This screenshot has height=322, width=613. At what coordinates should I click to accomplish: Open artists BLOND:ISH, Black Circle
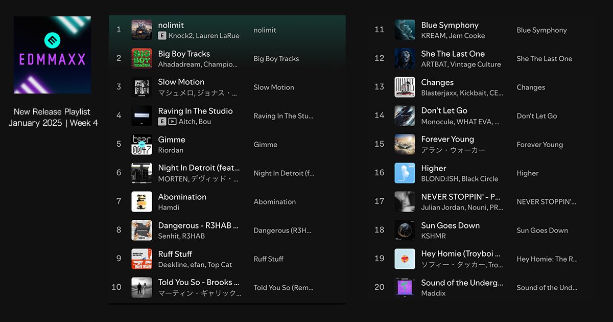click(460, 179)
